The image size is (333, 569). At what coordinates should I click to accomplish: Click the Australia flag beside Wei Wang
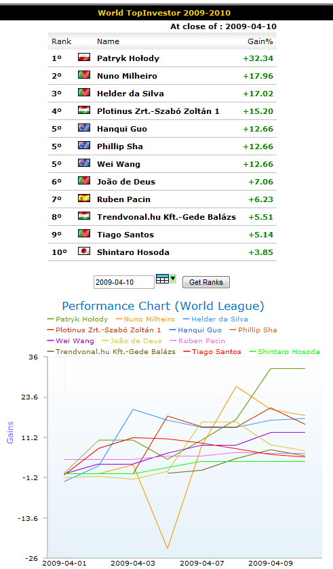pos(84,163)
